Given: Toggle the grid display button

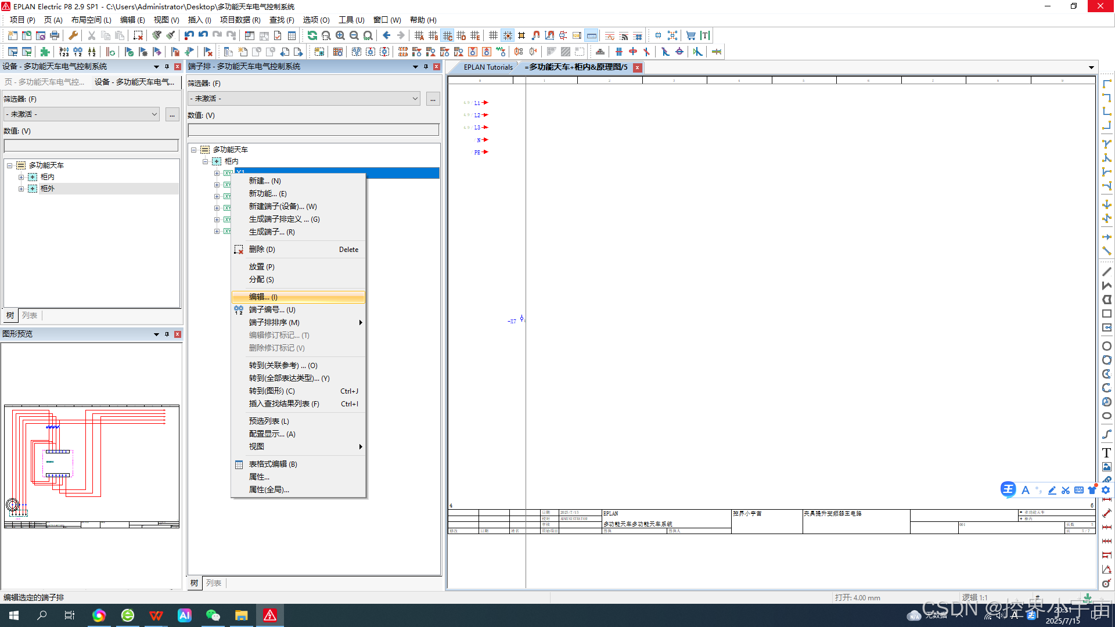Looking at the screenshot, I should pos(494,35).
